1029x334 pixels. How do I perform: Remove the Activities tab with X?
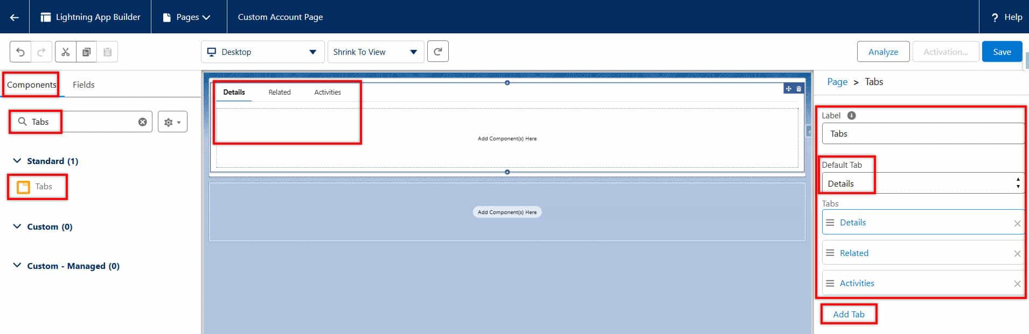click(1017, 284)
